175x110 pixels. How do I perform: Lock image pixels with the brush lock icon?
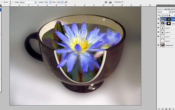coord(165,15)
